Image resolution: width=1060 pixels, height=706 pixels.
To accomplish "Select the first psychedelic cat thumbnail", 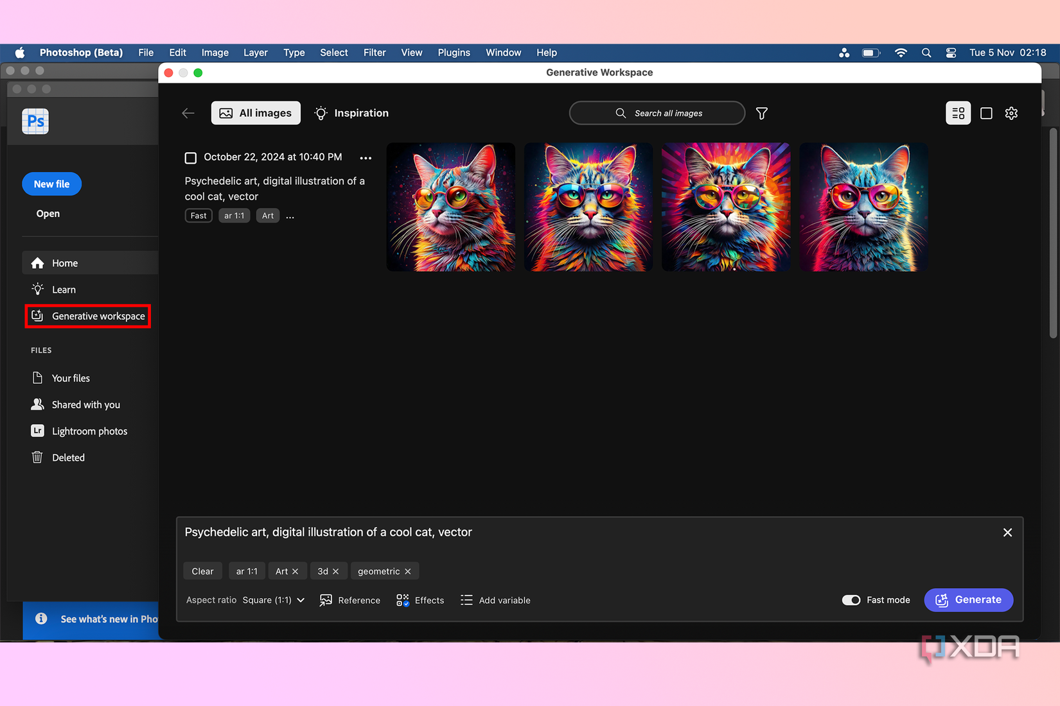I will point(450,207).
